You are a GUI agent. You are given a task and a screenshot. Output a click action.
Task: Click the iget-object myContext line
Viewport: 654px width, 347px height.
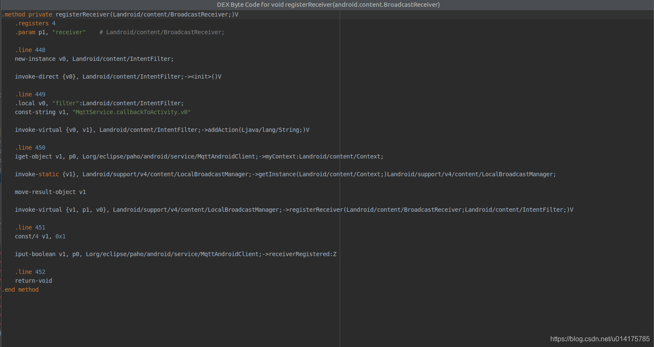pos(199,156)
